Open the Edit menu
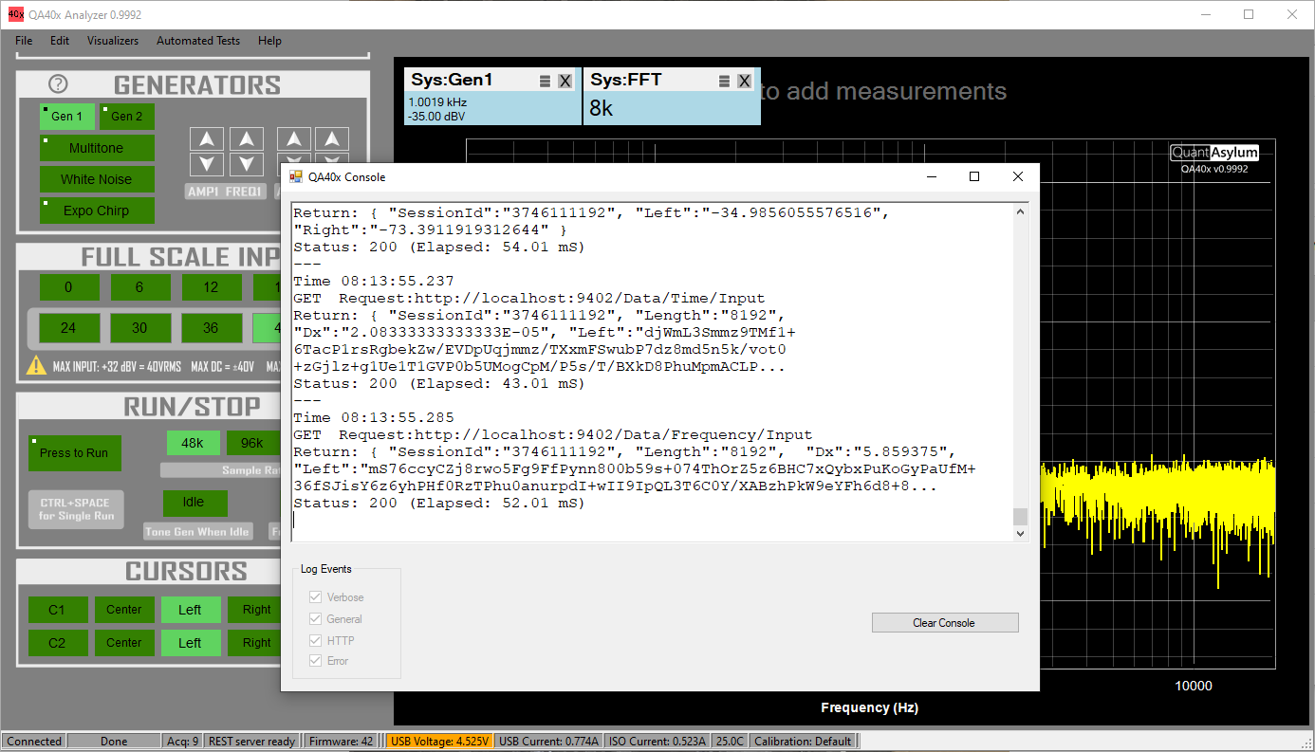This screenshot has width=1315, height=752. pos(60,41)
